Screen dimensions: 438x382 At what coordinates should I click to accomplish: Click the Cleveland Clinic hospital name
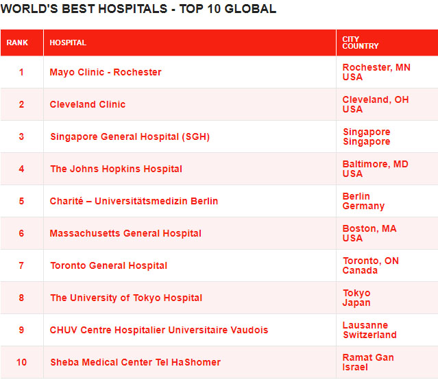[x=88, y=105]
